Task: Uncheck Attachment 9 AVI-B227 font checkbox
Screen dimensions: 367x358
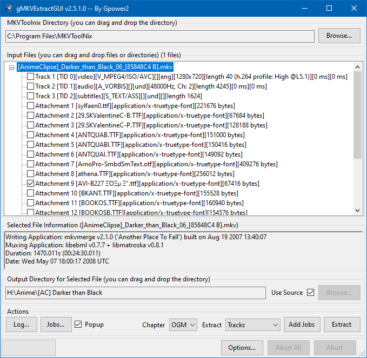Action: coord(30,184)
